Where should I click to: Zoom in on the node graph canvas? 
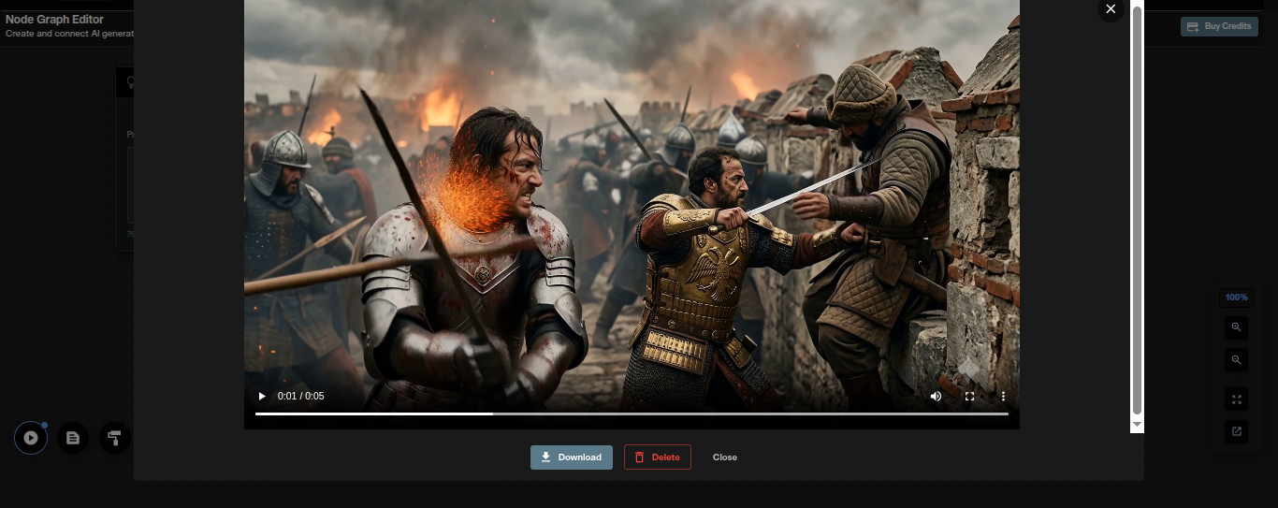pyautogui.click(x=1237, y=327)
